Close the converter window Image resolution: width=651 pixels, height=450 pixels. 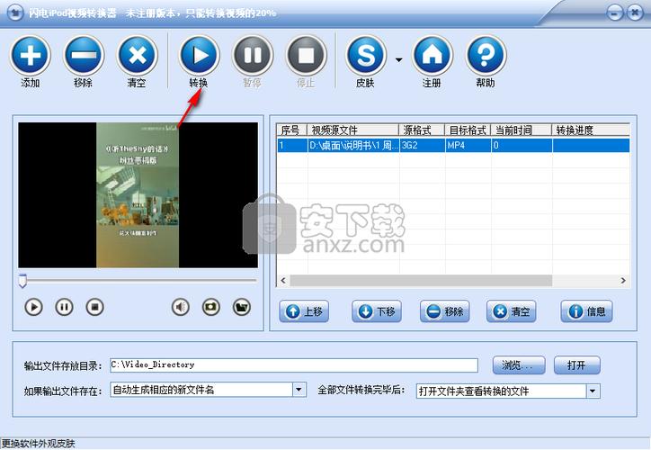tap(635, 12)
